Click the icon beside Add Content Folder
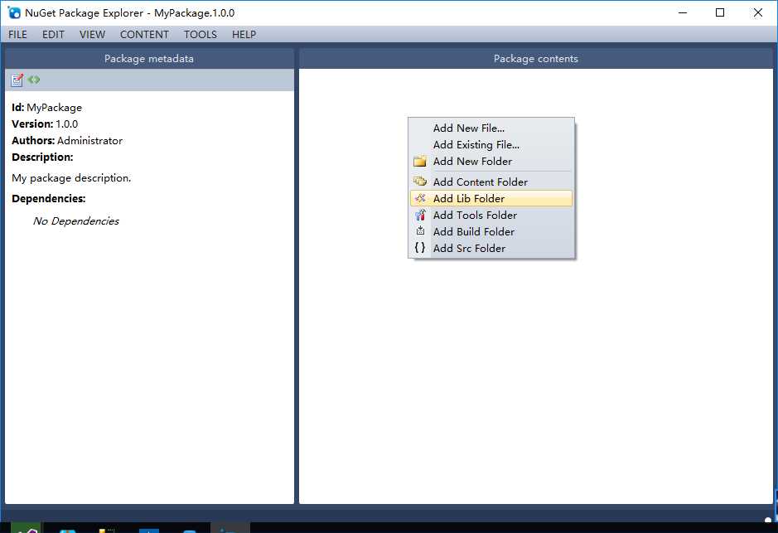This screenshot has width=778, height=533. click(420, 182)
